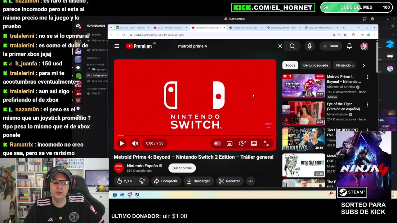
Task: Subscribe with the Suscribirme button
Action: (x=182, y=168)
